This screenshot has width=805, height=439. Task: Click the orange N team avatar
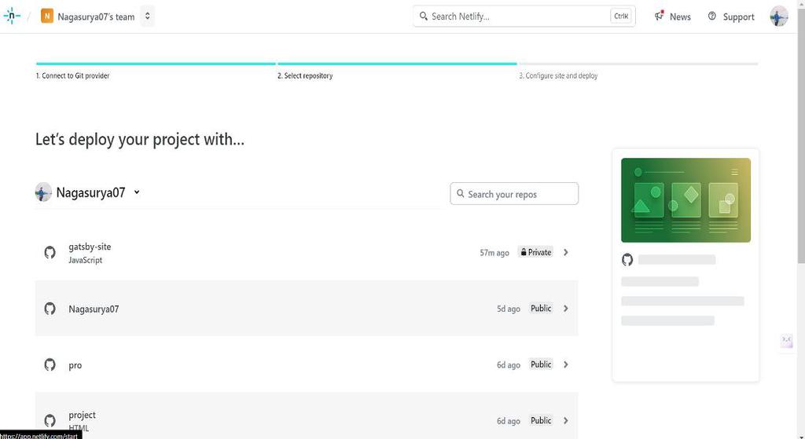46,16
